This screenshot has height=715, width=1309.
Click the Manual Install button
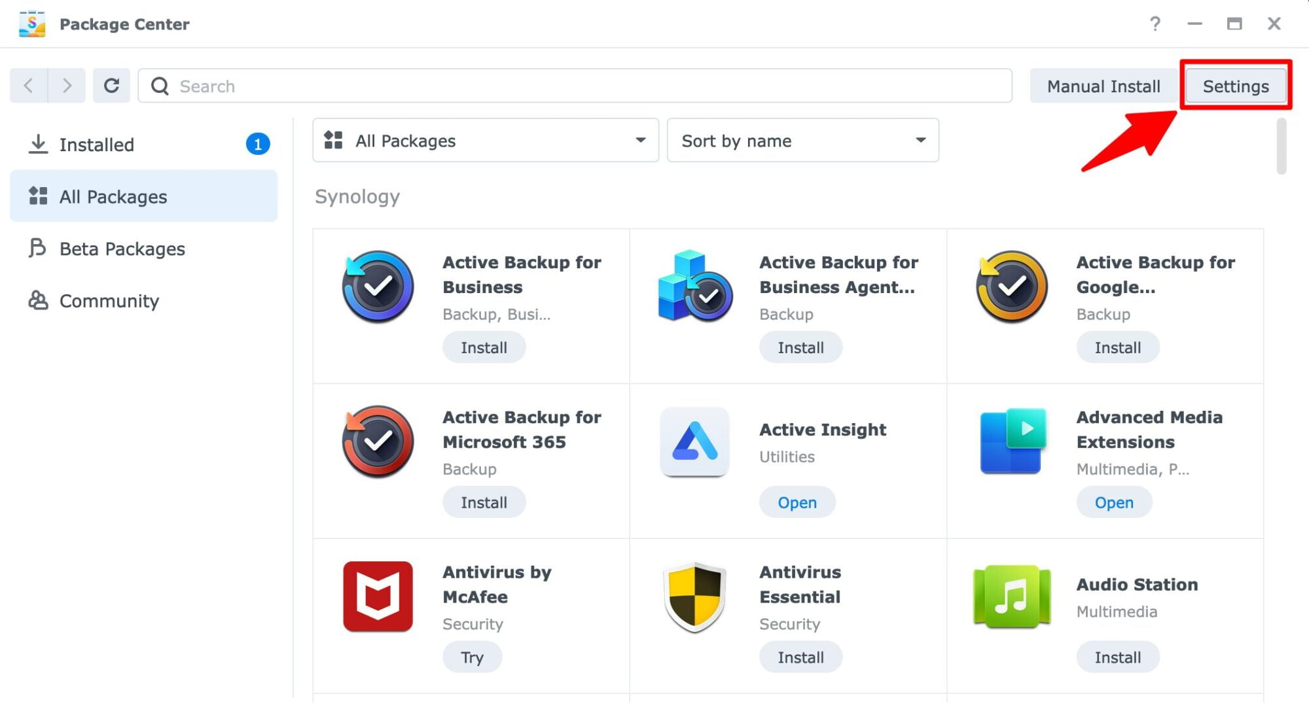pyautogui.click(x=1103, y=86)
